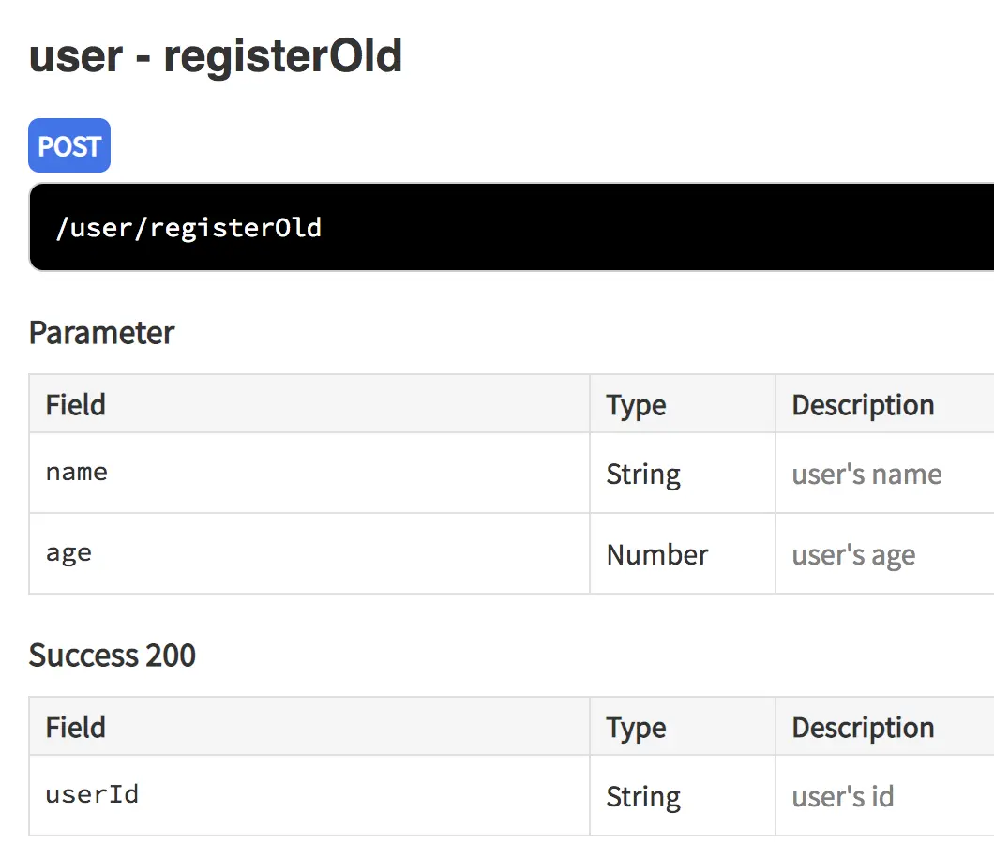The image size is (994, 859).
Task: Click Type header in Parameter table
Action: tap(636, 405)
